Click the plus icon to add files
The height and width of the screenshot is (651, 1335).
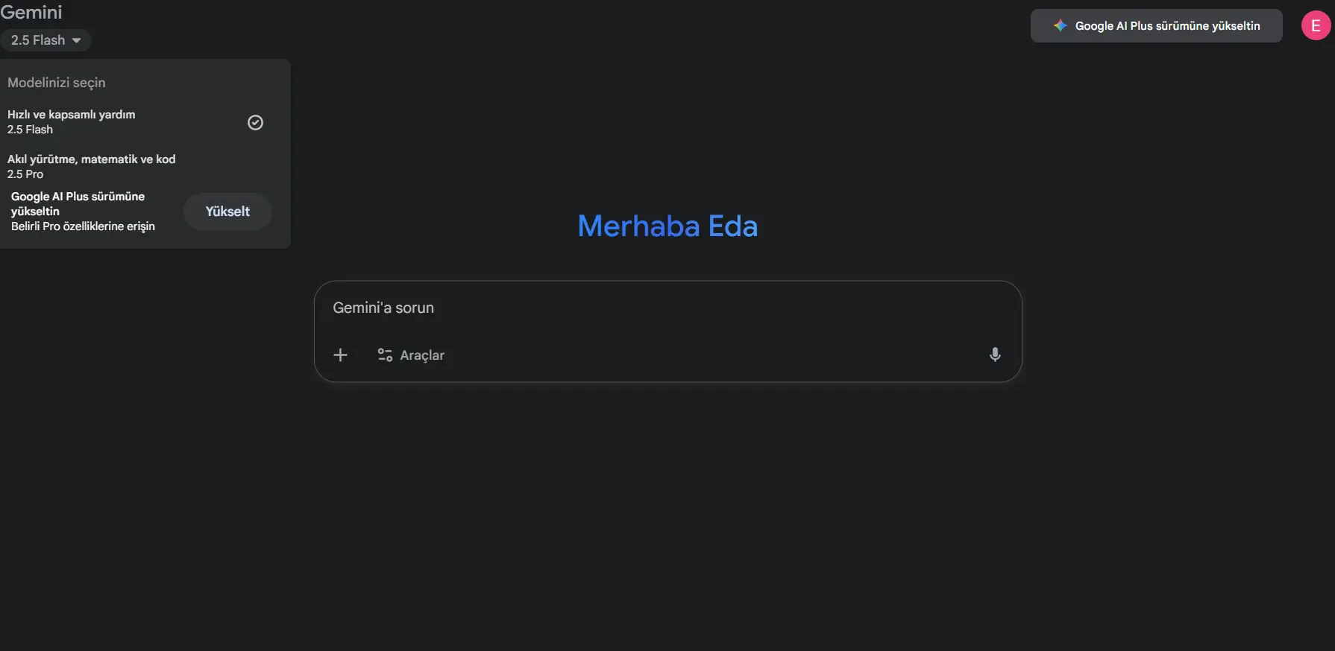340,355
